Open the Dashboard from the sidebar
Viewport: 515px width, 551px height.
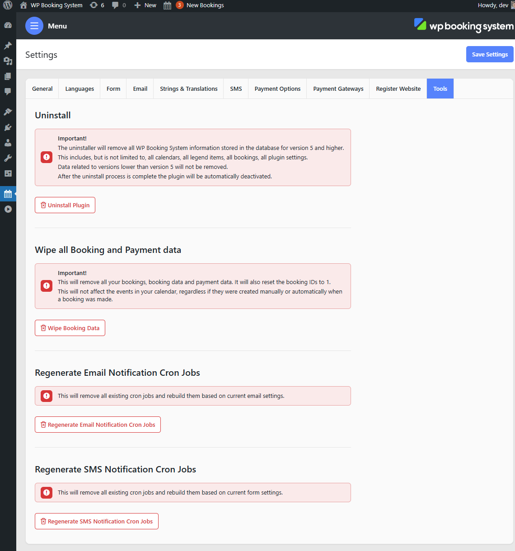(8, 26)
